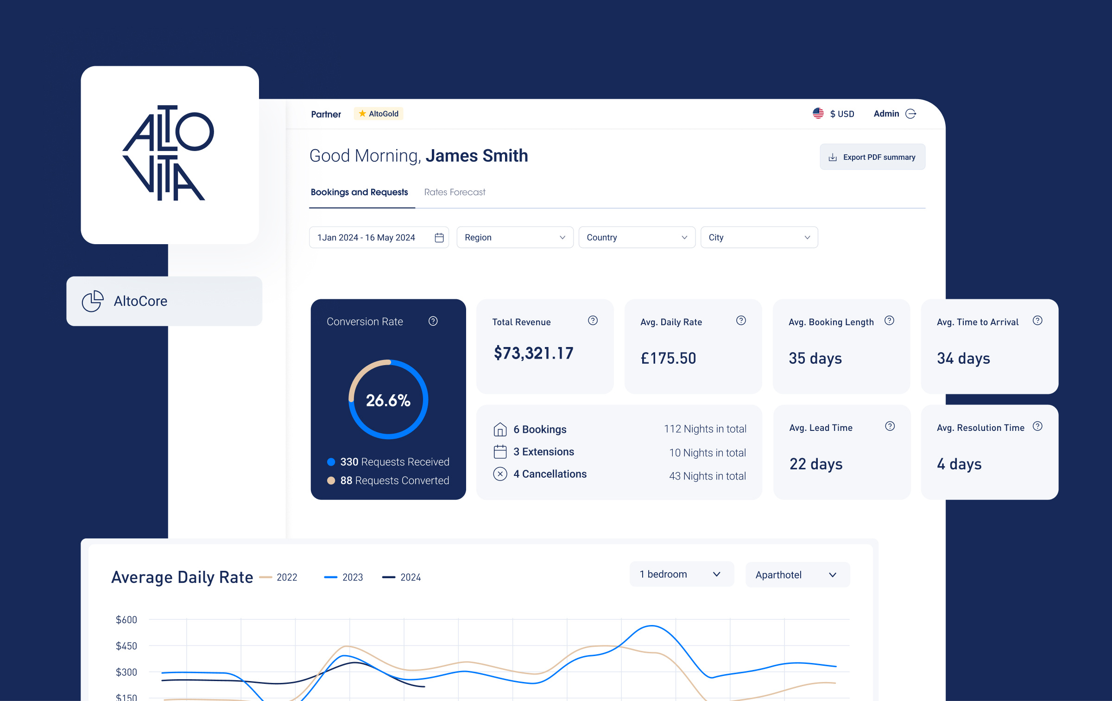
Task: Select the AltoCore sidebar icon
Action: pos(93,301)
